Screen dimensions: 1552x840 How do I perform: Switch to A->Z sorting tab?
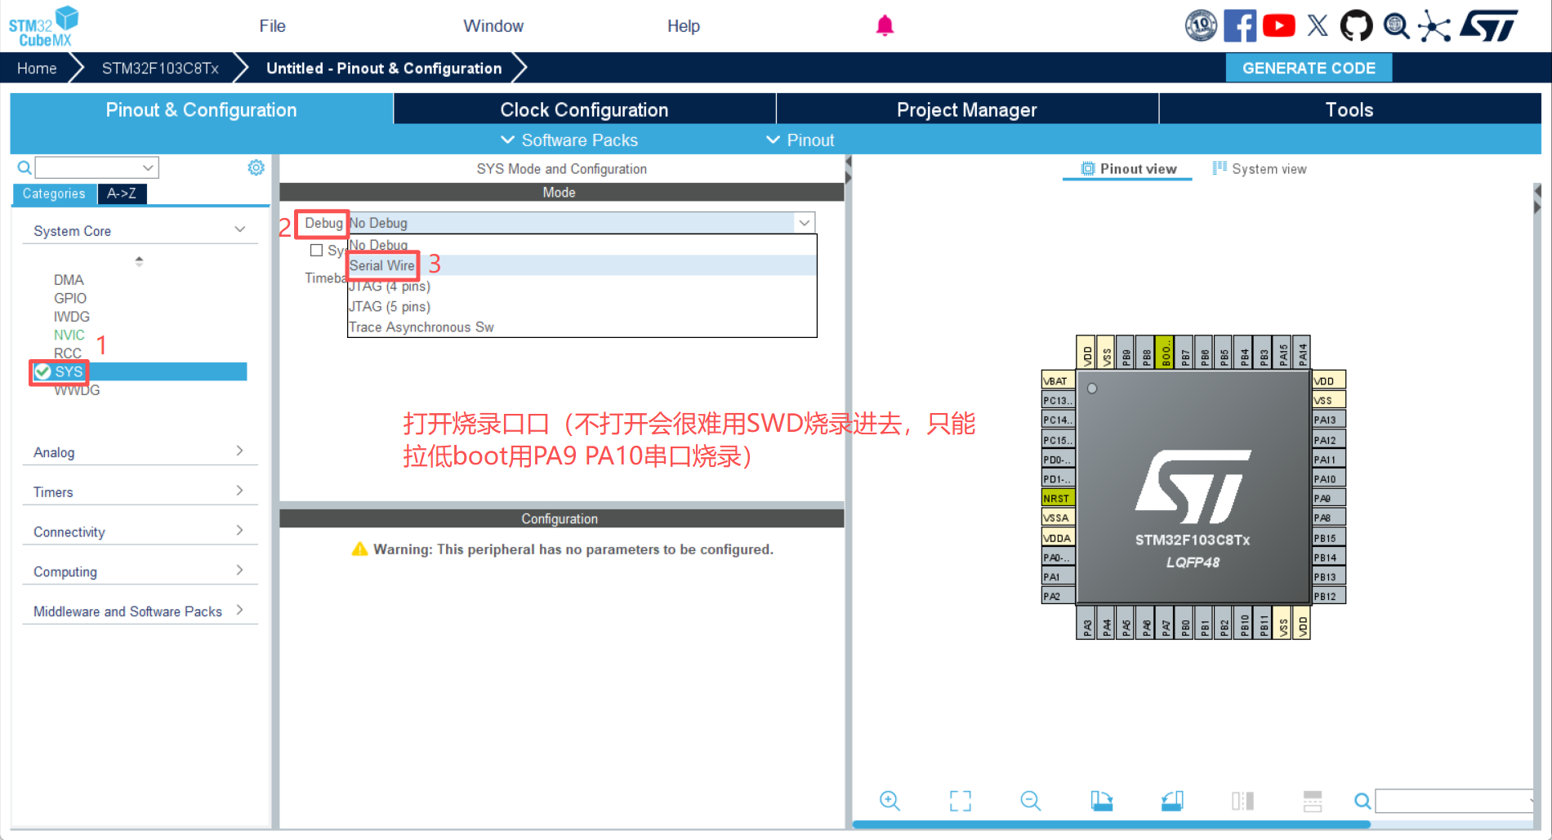pyautogui.click(x=122, y=193)
